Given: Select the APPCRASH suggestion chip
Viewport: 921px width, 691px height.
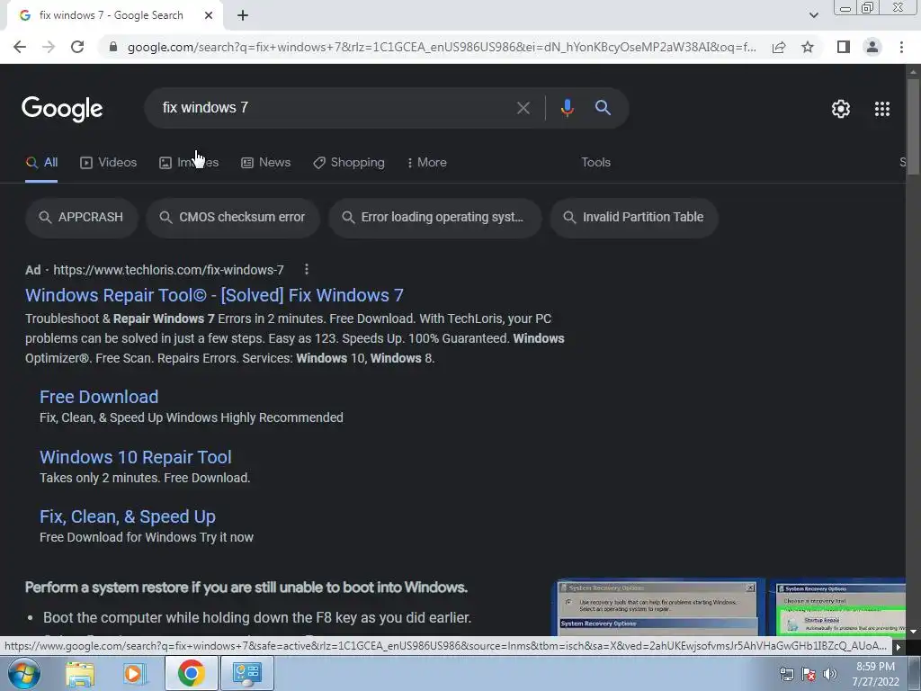Looking at the screenshot, I should tap(82, 218).
